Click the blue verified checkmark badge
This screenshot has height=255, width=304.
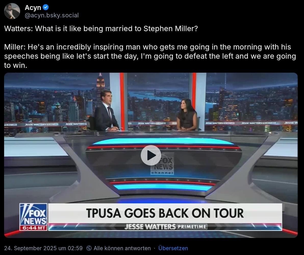(46, 7)
